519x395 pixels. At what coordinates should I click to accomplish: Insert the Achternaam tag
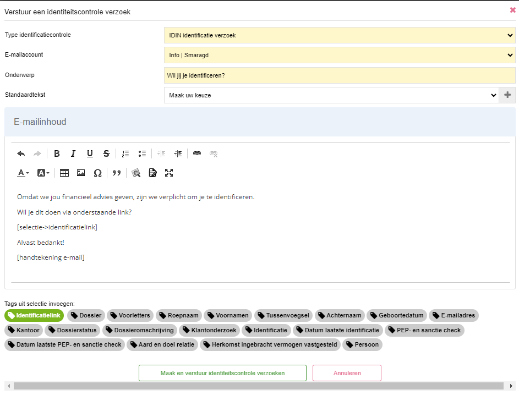tap(340, 316)
